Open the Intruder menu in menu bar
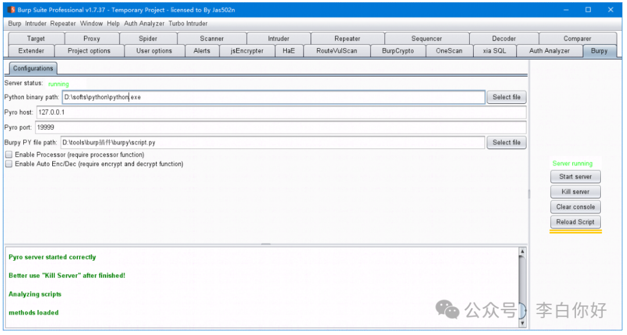Image resolution: width=627 pixels, height=335 pixels. click(x=35, y=24)
